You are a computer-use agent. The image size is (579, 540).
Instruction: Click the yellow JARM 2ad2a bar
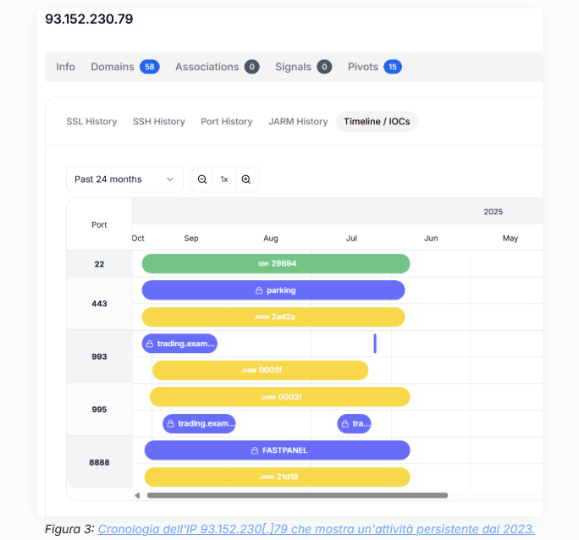(273, 317)
